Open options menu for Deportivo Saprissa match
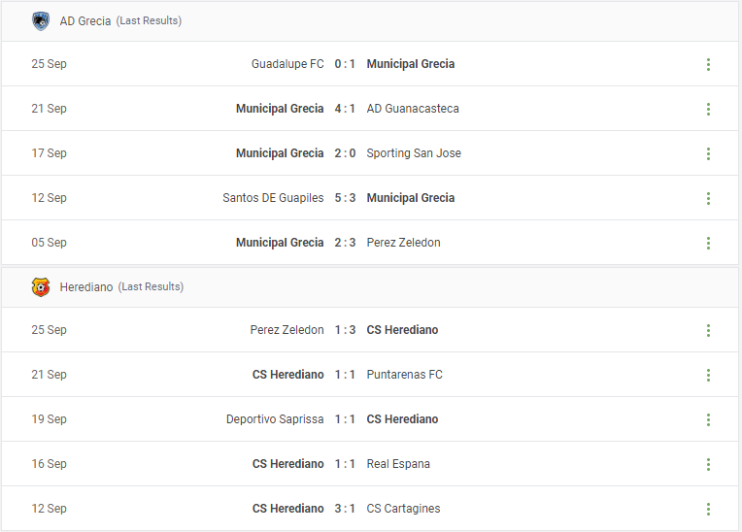This screenshot has width=742, height=532. click(x=708, y=419)
